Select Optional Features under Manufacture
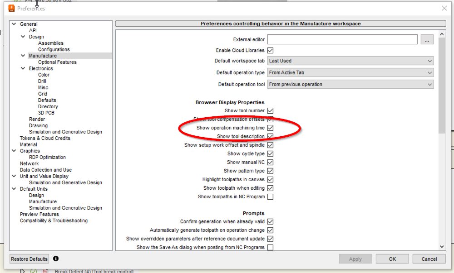454x273 pixels. tap(57, 62)
